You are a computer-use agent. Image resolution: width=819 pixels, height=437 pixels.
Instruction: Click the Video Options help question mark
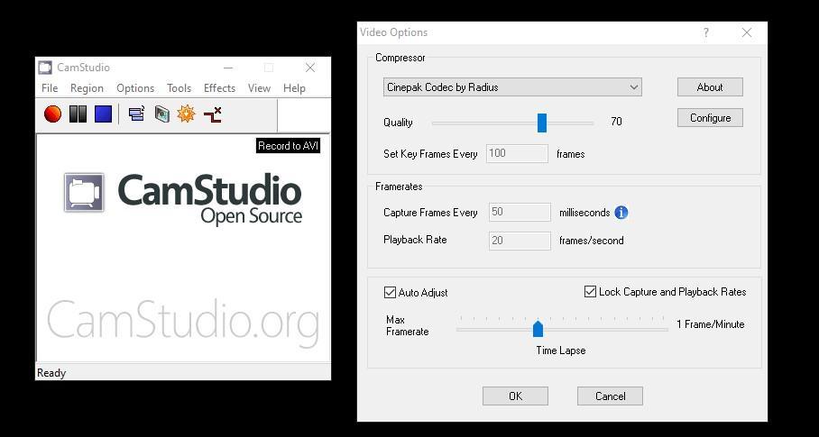tap(706, 32)
